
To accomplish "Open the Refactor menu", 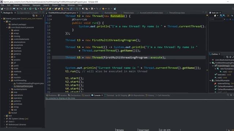I will (x=26, y=5).
